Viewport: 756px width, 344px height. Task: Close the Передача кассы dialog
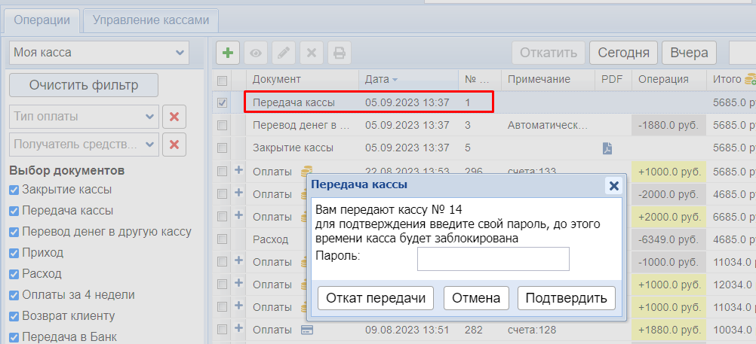[613, 185]
